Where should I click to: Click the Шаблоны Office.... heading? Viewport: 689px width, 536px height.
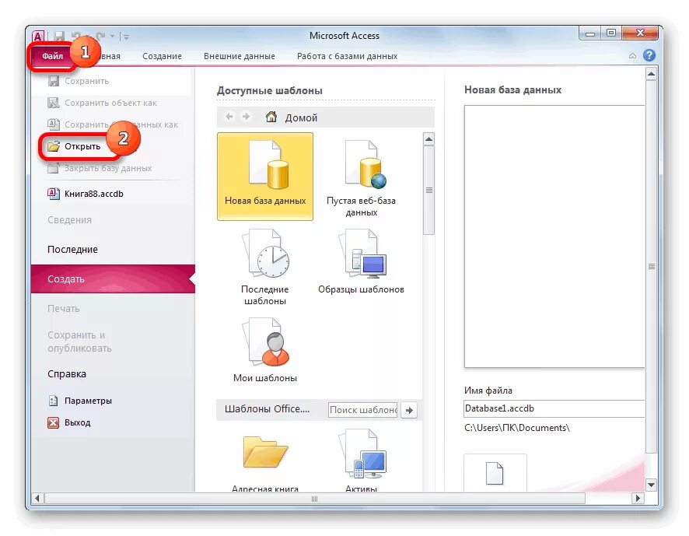click(267, 409)
